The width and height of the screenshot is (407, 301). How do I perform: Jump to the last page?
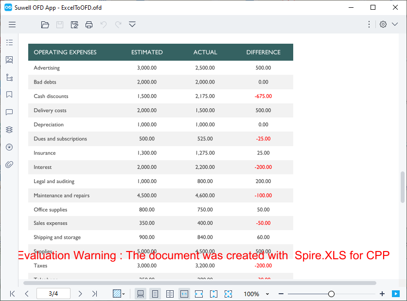(x=94, y=294)
